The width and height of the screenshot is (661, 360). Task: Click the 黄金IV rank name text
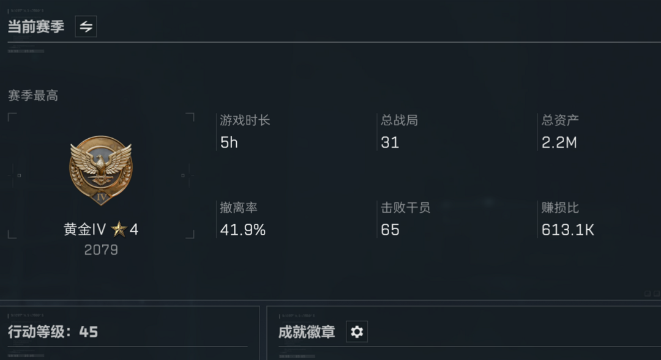point(84,229)
